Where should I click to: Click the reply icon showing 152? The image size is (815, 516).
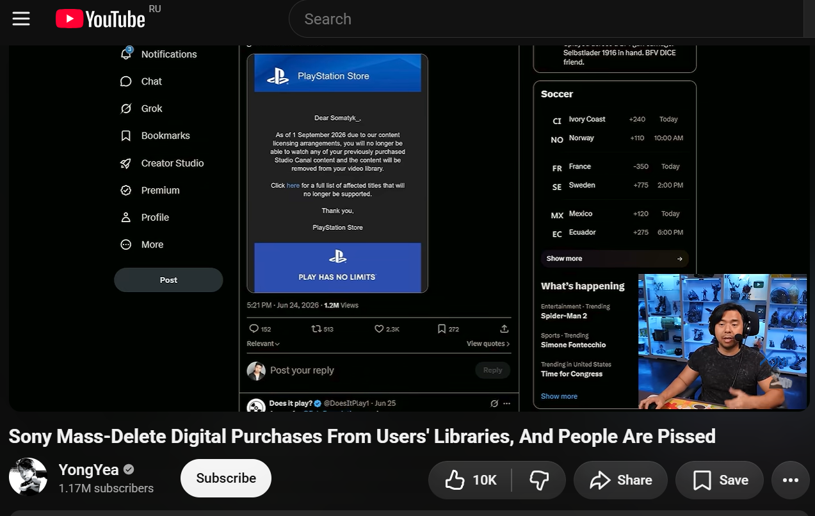click(254, 328)
